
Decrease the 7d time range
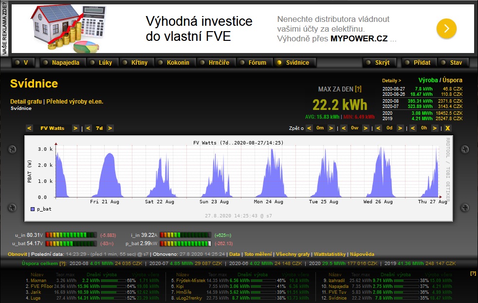coord(88,128)
